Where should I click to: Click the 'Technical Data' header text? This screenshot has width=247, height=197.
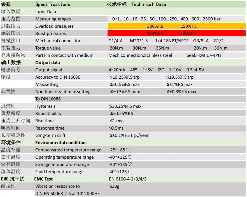click(x=149, y=4)
